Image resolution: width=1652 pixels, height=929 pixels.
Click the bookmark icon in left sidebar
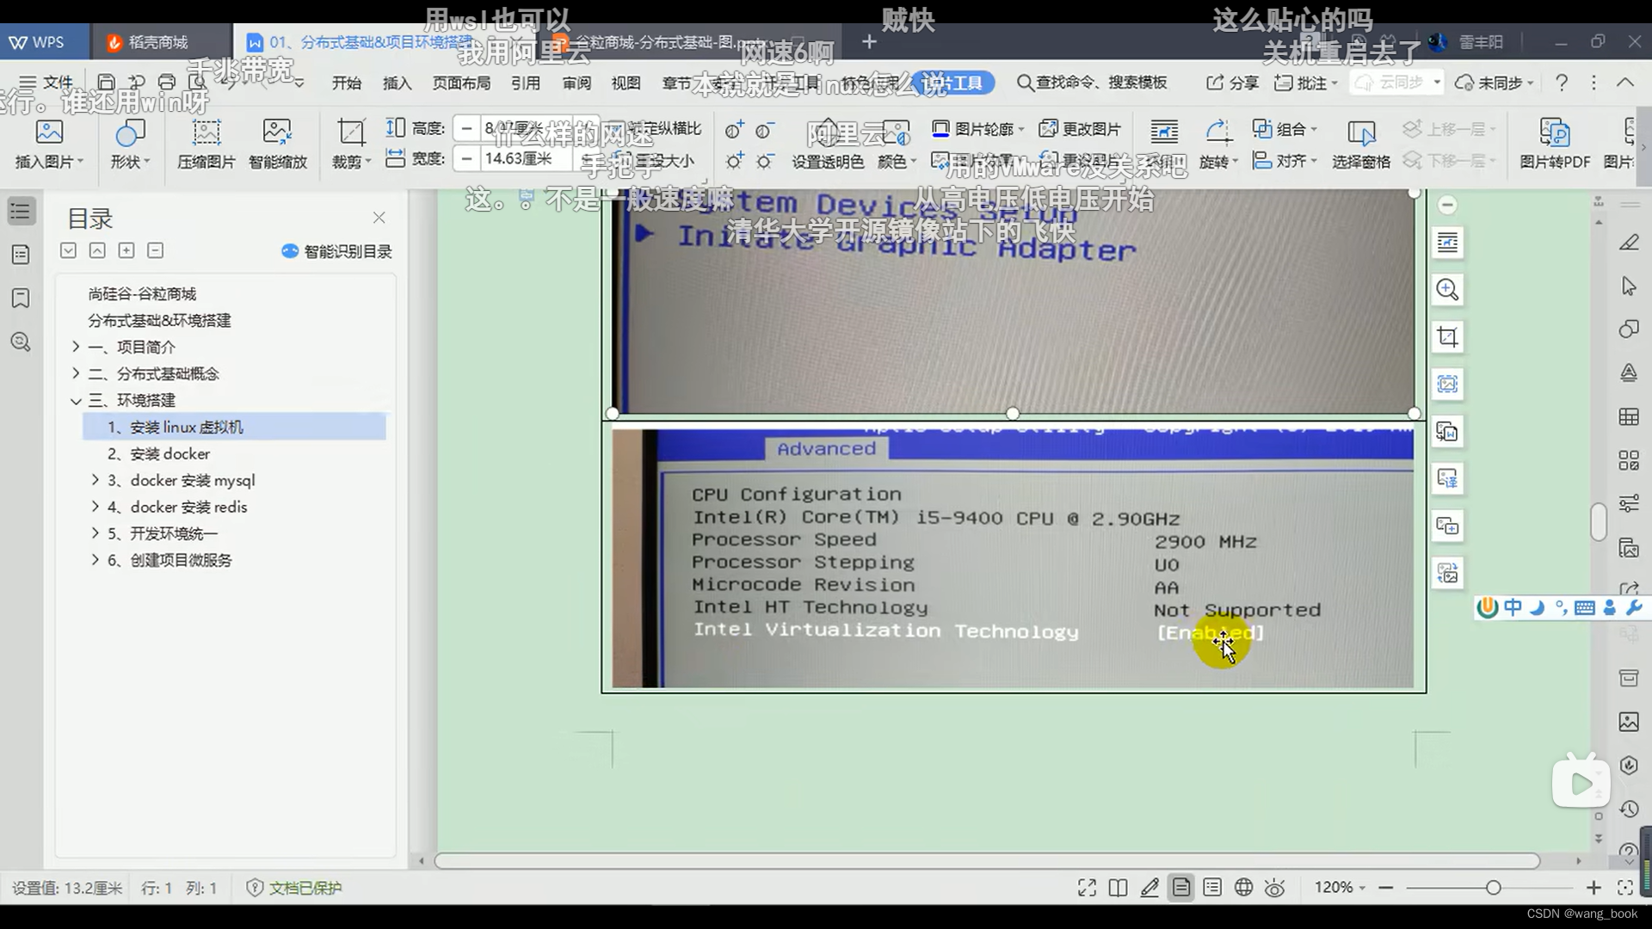(x=21, y=298)
